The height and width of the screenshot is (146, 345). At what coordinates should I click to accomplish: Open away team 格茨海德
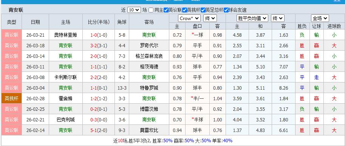tap(149, 67)
